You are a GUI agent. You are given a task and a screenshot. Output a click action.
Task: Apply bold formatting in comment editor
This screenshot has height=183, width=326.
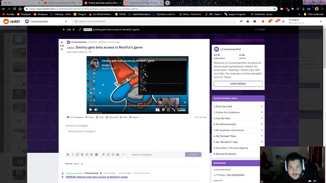click(x=68, y=155)
